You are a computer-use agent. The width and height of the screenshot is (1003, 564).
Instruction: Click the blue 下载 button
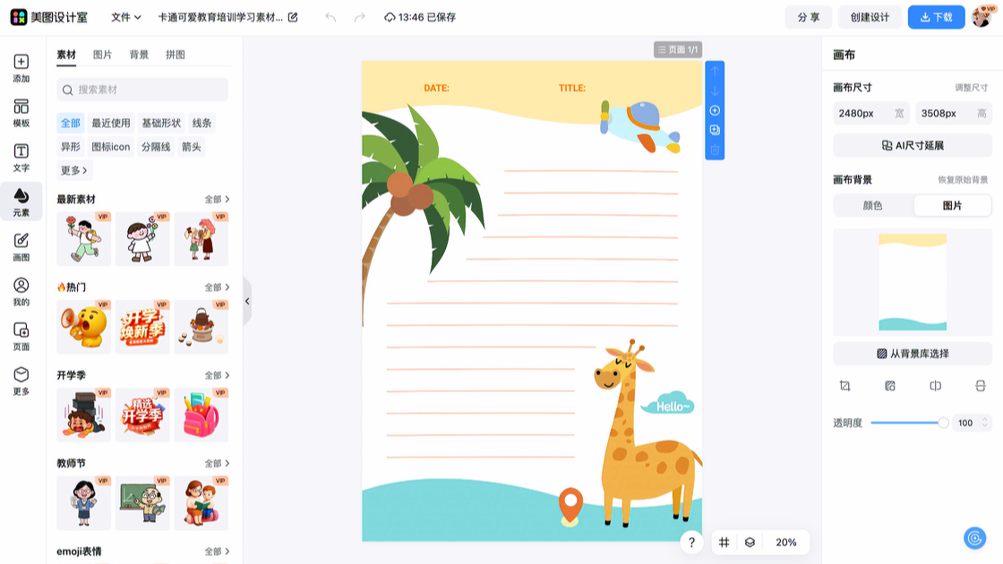(x=936, y=17)
